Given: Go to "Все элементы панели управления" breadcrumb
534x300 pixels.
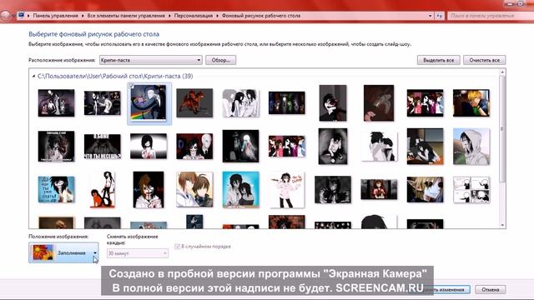Looking at the screenshot, I should pyautogui.click(x=126, y=16).
